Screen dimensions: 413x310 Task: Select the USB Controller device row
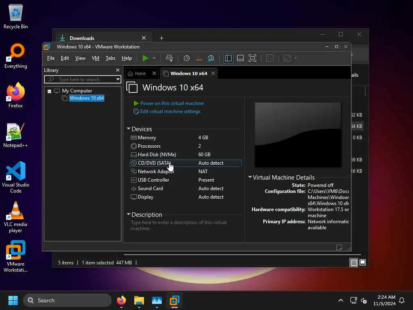tap(186, 180)
